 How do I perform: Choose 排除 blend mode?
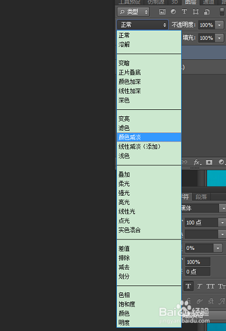coord(149,258)
